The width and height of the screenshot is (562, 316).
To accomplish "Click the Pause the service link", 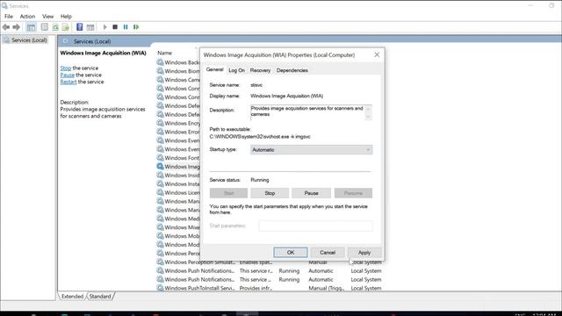I will pyautogui.click(x=68, y=75).
